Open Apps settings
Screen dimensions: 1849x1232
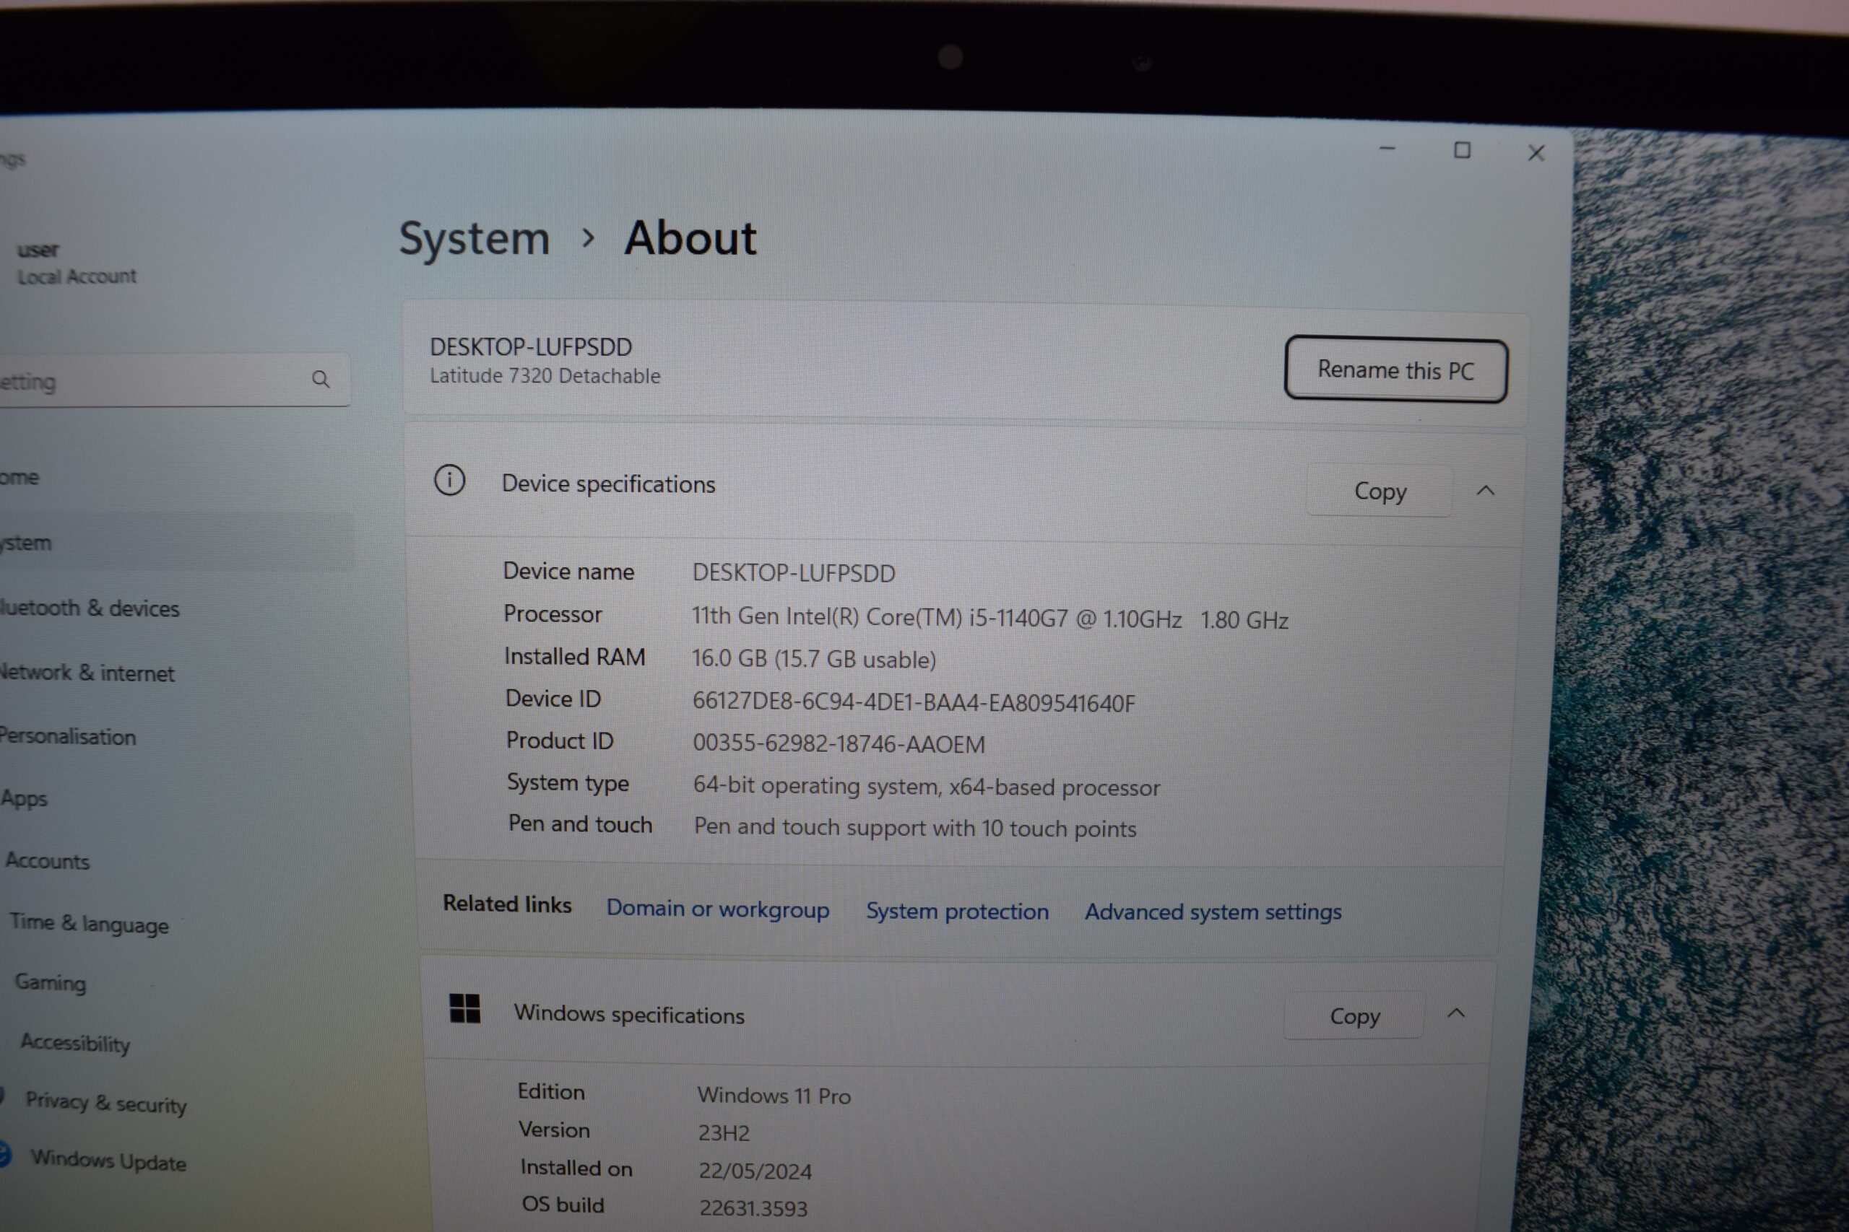pyautogui.click(x=25, y=798)
